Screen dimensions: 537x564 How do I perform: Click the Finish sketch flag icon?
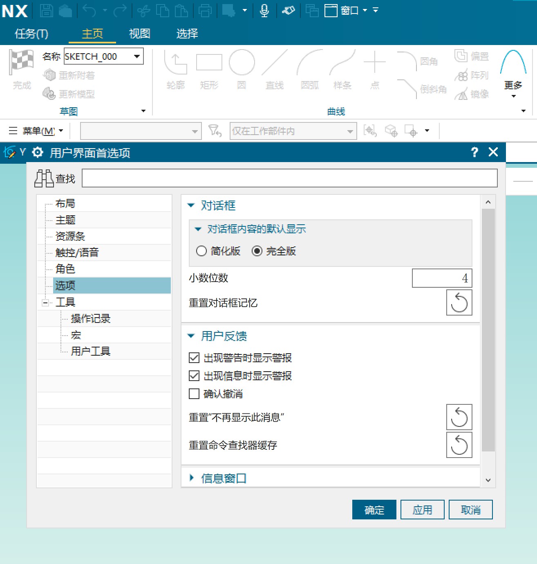point(22,70)
